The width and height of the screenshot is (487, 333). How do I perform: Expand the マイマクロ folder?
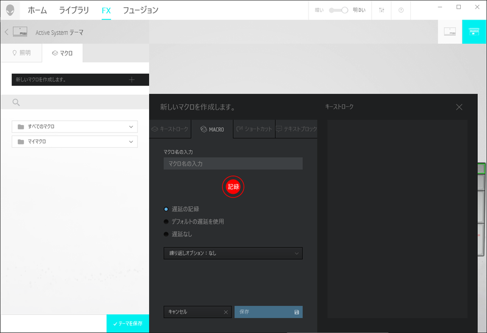pos(74,142)
